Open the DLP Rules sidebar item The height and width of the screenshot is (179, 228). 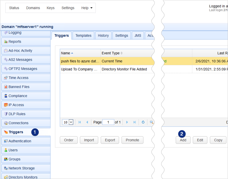(x=26, y=114)
